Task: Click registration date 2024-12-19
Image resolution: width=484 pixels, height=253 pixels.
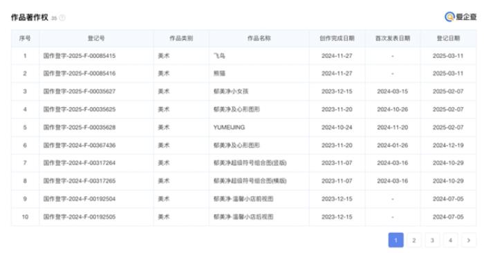Action: pyautogui.click(x=448, y=145)
